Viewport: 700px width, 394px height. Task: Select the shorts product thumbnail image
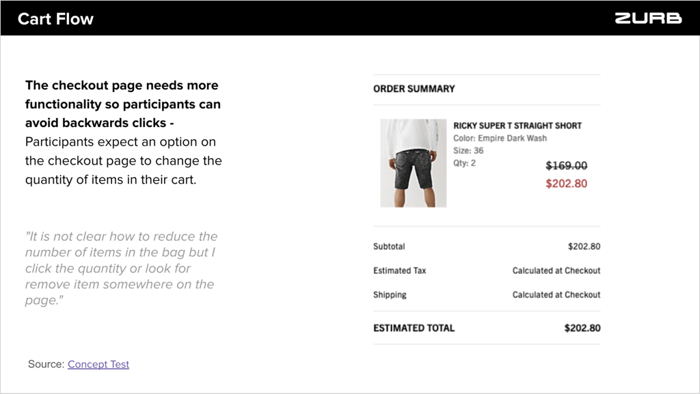[414, 163]
